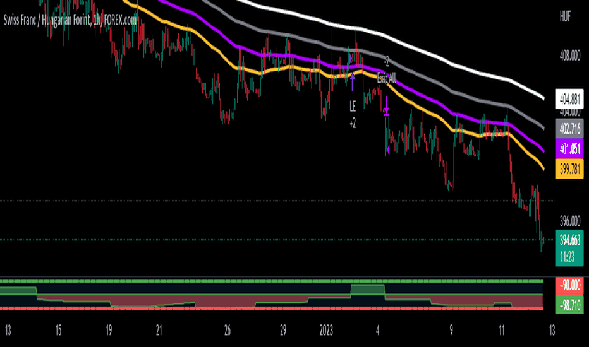This screenshot has width=589, height=347.
Task: Click date 29 on the time axis
Action: coord(283,331)
